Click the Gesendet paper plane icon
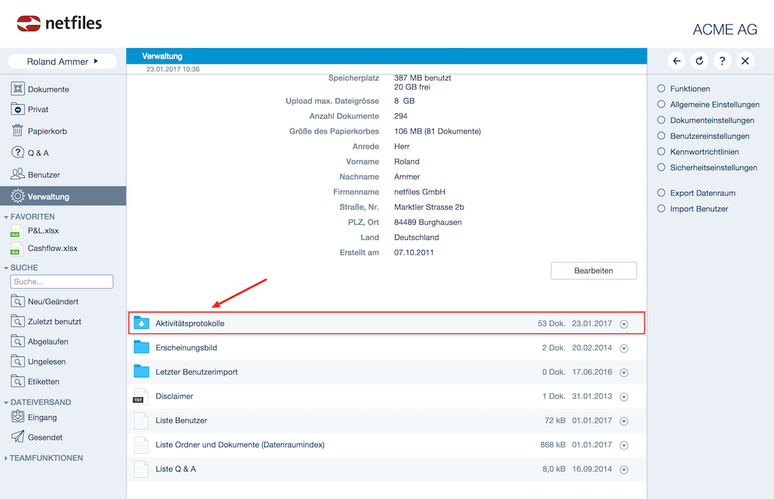 pos(17,437)
